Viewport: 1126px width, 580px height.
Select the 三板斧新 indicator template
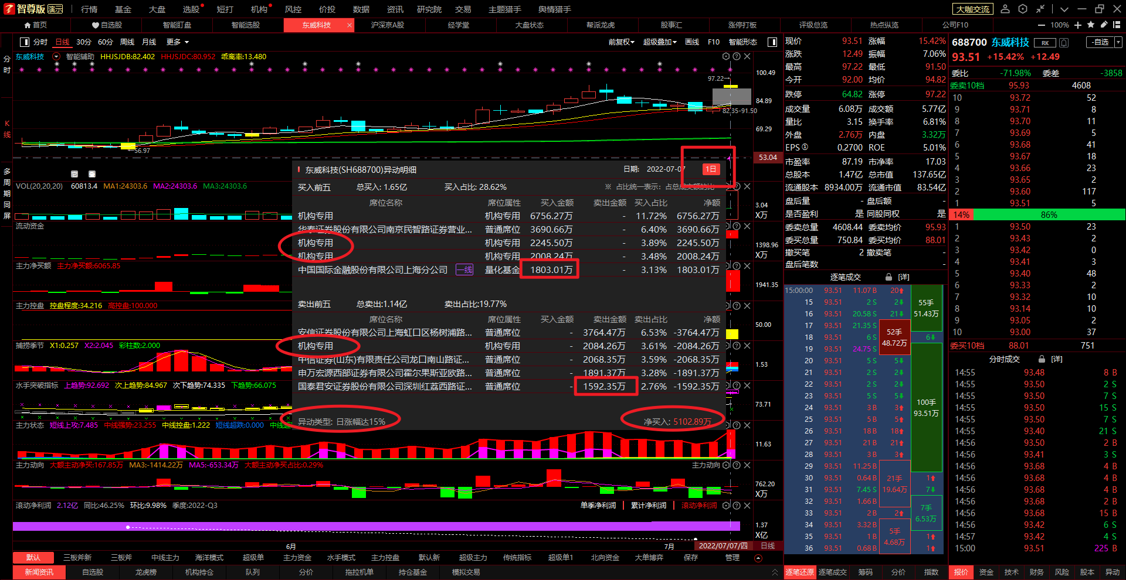click(77, 558)
